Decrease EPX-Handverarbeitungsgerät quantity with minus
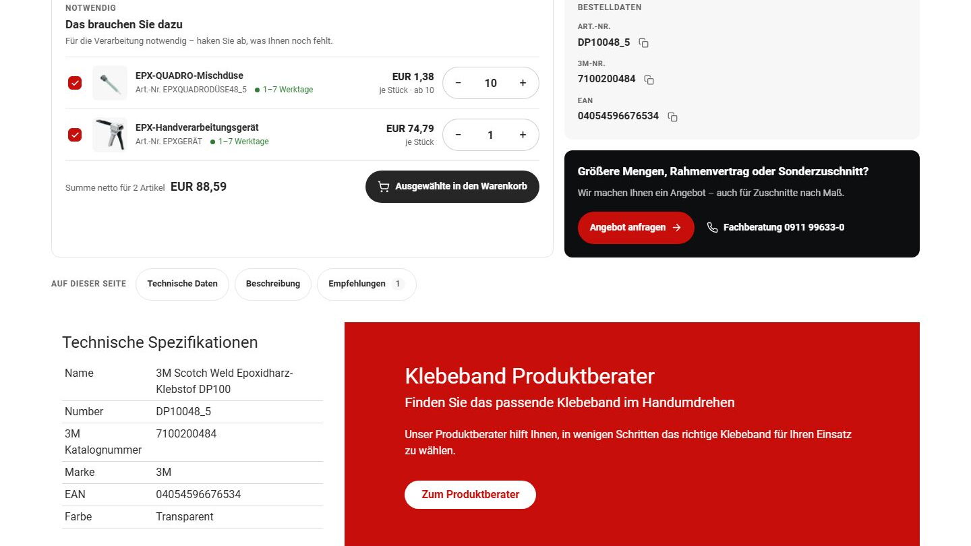971x546 pixels. tap(459, 135)
